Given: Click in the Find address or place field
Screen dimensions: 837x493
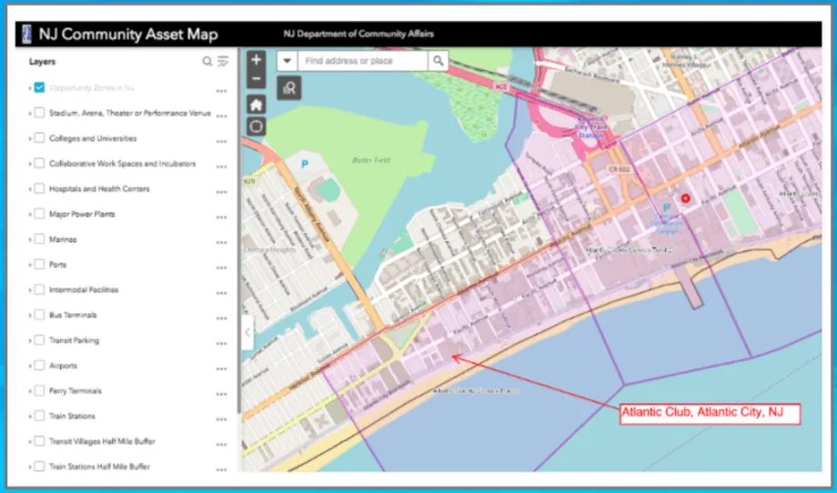Looking at the screenshot, I should [363, 61].
